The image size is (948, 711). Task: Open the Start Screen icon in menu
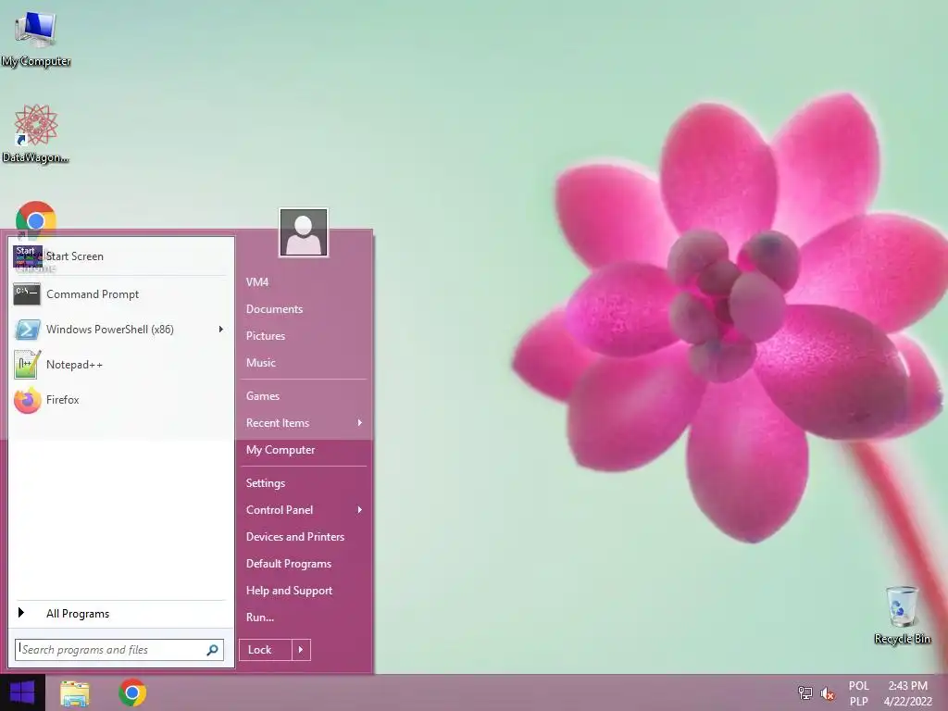pyautogui.click(x=27, y=256)
